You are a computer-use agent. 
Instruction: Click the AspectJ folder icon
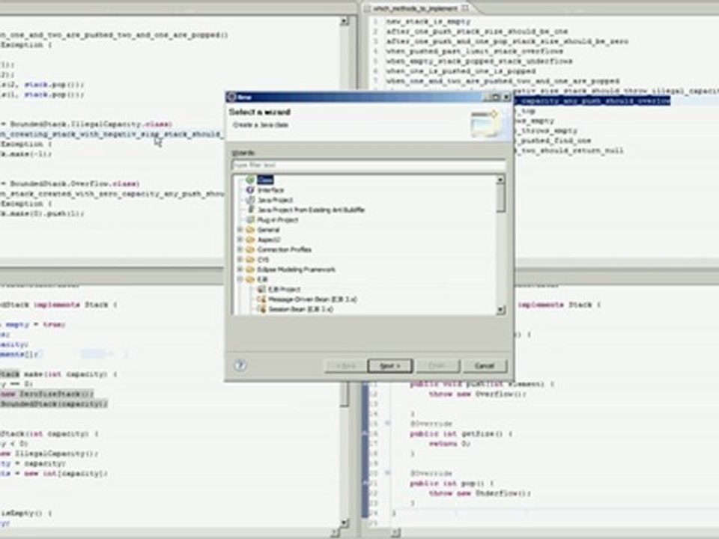click(x=250, y=240)
